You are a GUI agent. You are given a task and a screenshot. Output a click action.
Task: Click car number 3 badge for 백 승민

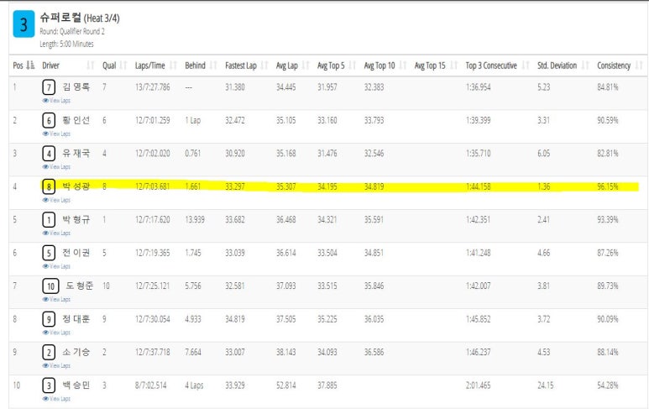pos(49,385)
